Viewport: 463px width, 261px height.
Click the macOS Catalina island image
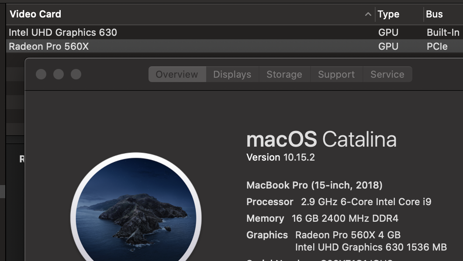pos(136,207)
